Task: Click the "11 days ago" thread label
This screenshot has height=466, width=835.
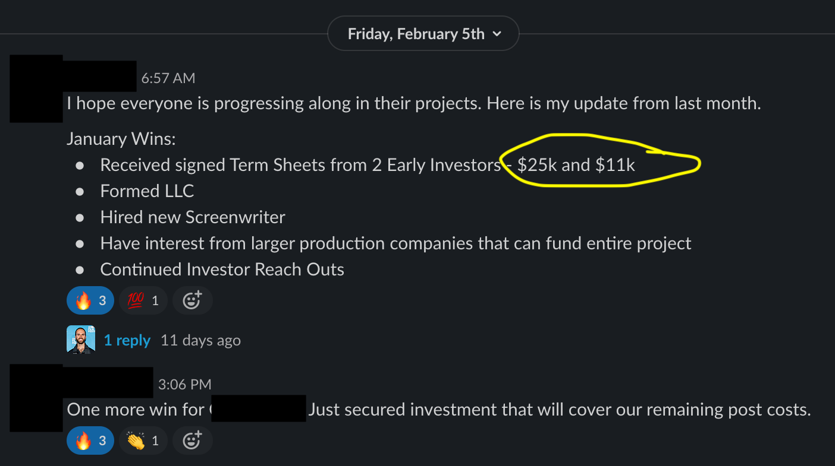Action: coord(200,340)
